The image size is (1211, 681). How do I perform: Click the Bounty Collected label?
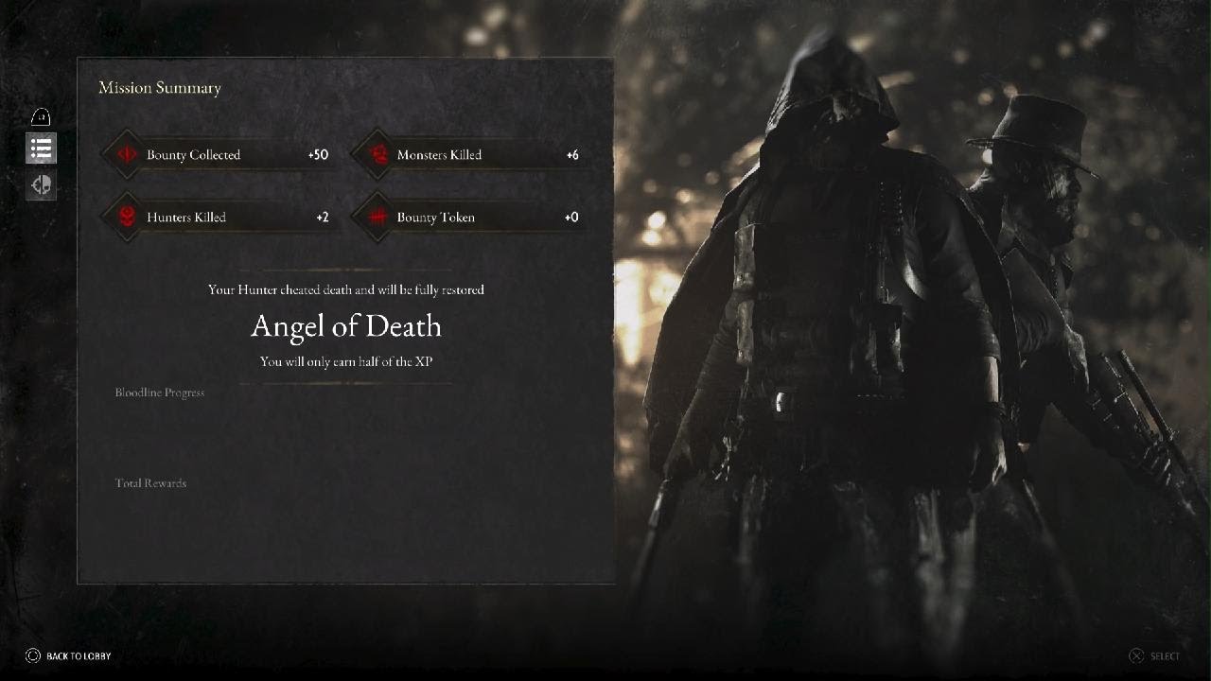pyautogui.click(x=193, y=155)
